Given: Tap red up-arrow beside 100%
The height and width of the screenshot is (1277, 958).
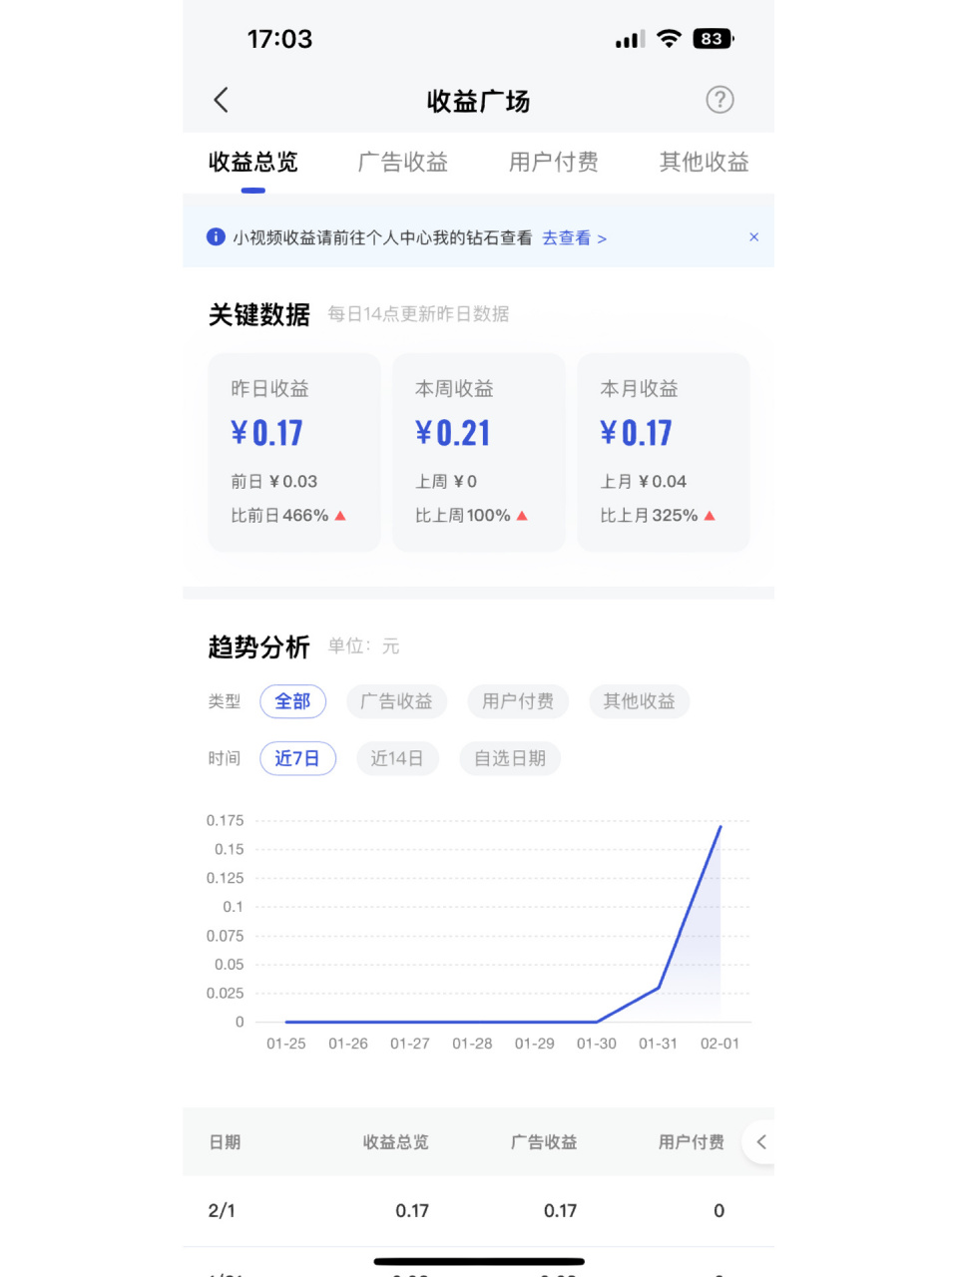Looking at the screenshot, I should coord(522,516).
